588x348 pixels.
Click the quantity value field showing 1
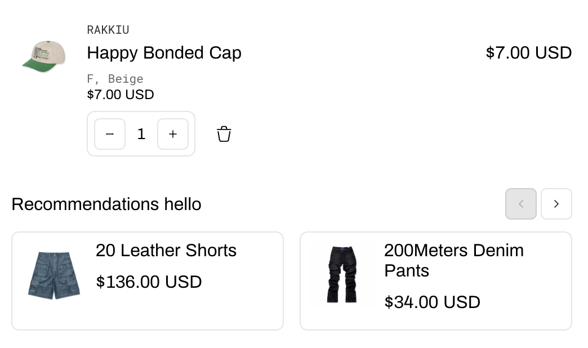pyautogui.click(x=141, y=134)
